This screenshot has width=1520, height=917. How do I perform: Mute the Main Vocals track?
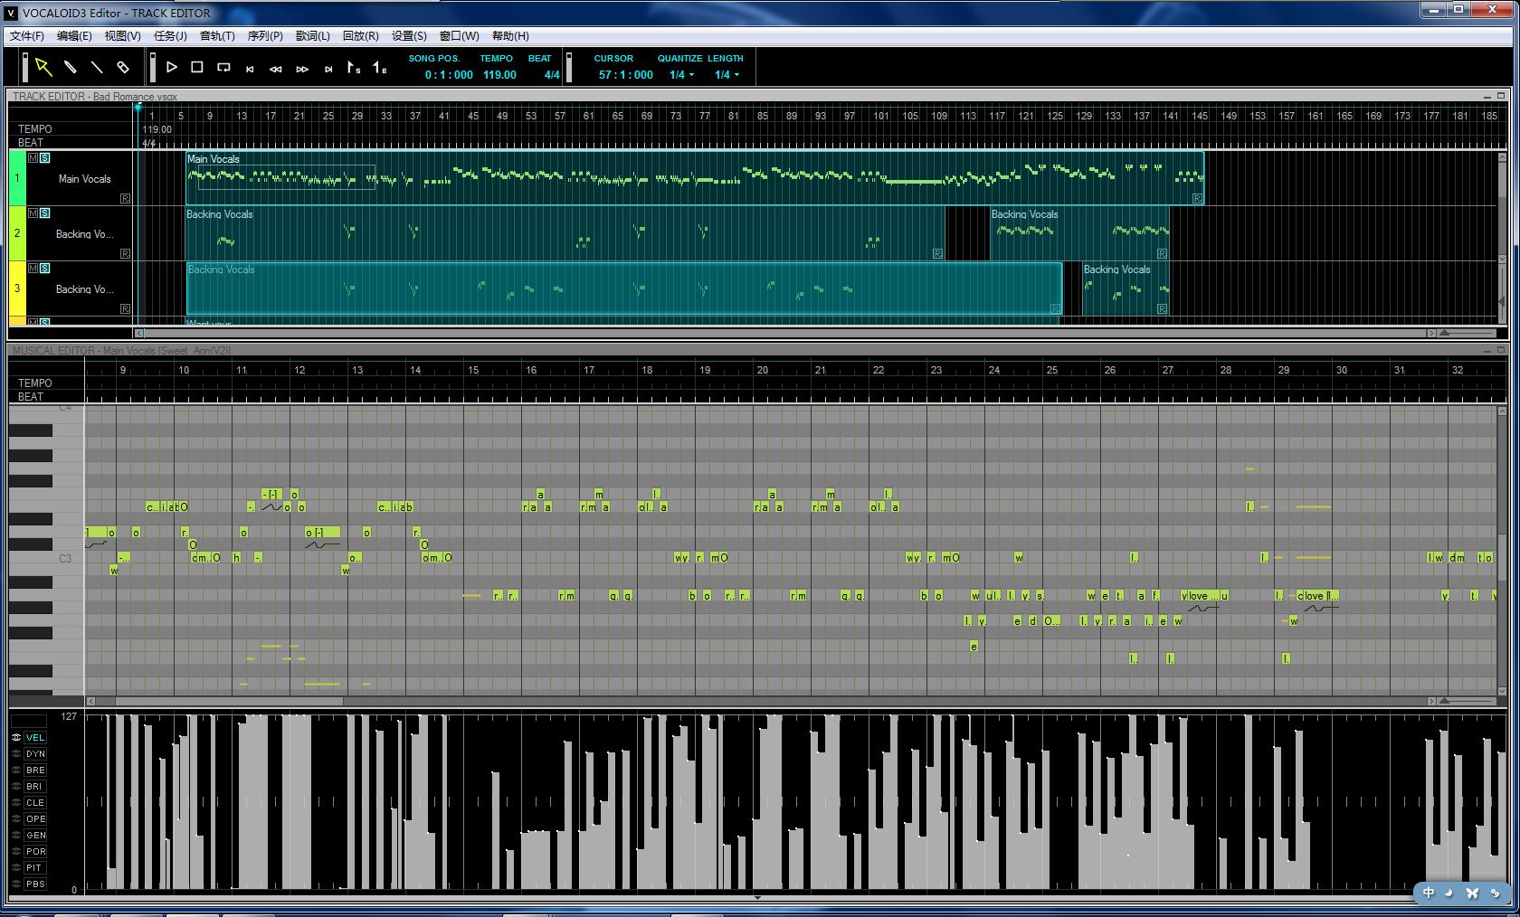click(33, 158)
